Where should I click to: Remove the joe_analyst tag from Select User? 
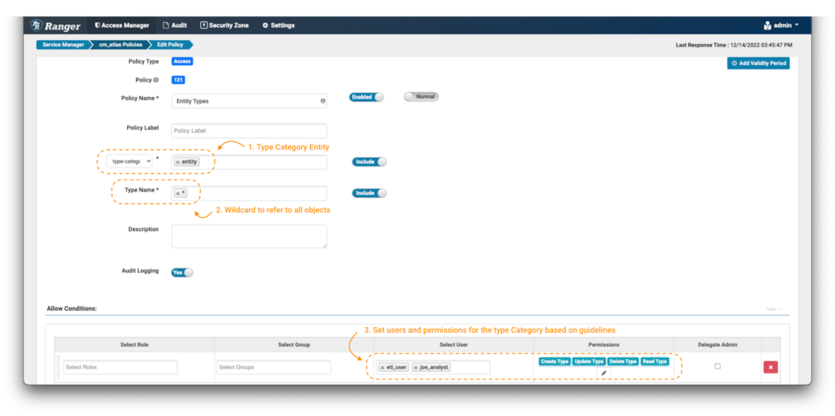(417, 368)
